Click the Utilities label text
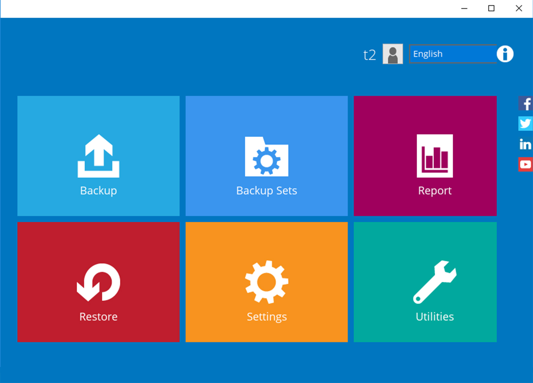 click(x=434, y=317)
